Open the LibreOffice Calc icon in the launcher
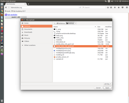This screenshot has height=103, width=129. tap(2, 21)
